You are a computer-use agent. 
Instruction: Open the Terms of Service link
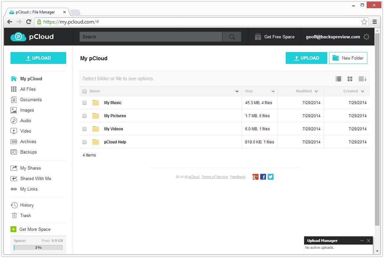215,177
